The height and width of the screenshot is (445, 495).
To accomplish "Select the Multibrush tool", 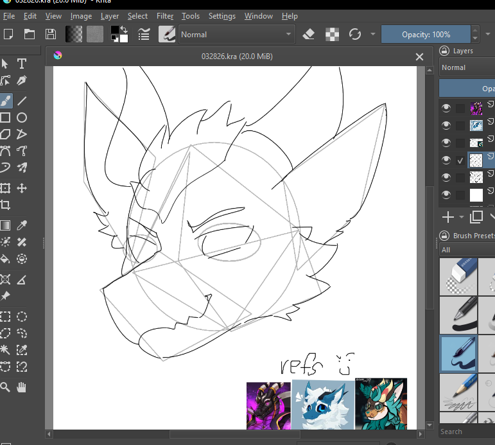I will (21, 168).
